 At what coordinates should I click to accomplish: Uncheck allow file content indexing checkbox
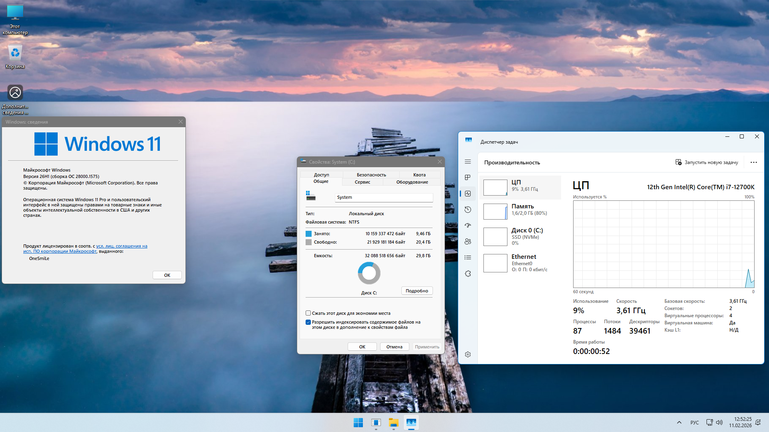(x=308, y=322)
